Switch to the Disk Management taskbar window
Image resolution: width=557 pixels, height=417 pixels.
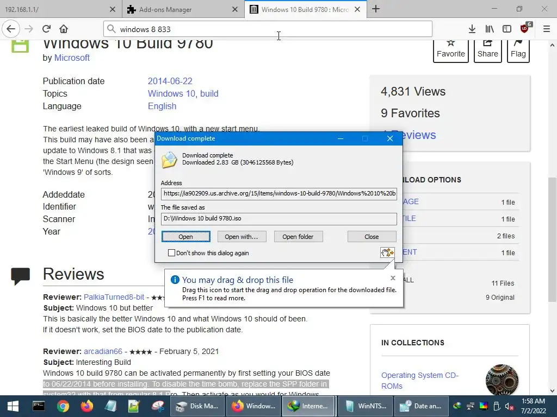click(197, 406)
